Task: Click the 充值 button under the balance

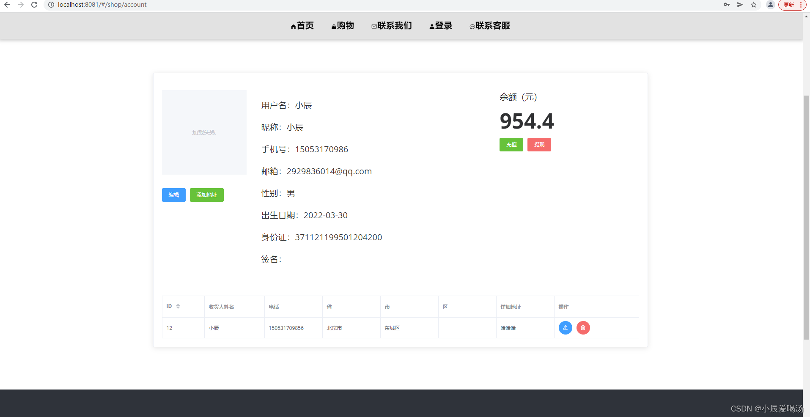Action: point(511,144)
